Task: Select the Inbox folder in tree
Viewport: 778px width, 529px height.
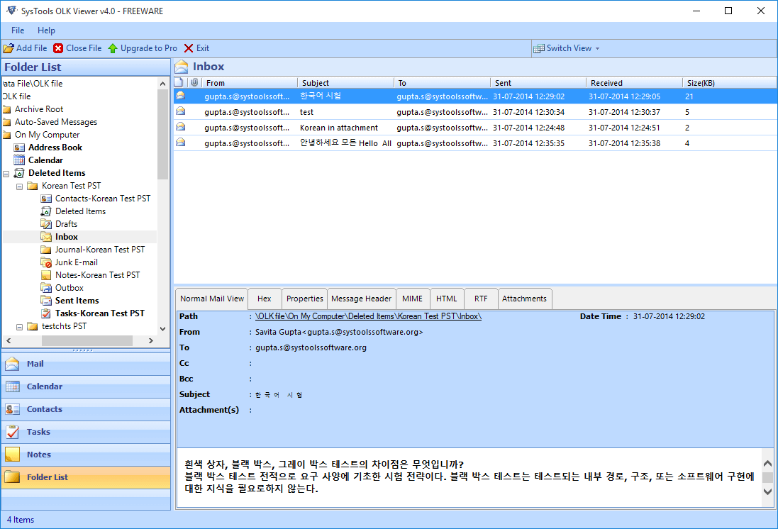Action: (x=67, y=238)
